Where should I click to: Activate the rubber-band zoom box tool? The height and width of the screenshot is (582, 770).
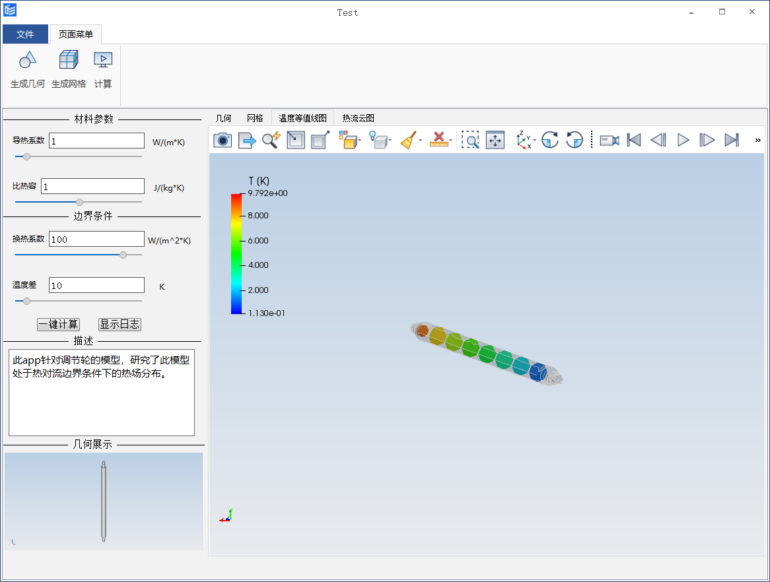click(x=470, y=140)
